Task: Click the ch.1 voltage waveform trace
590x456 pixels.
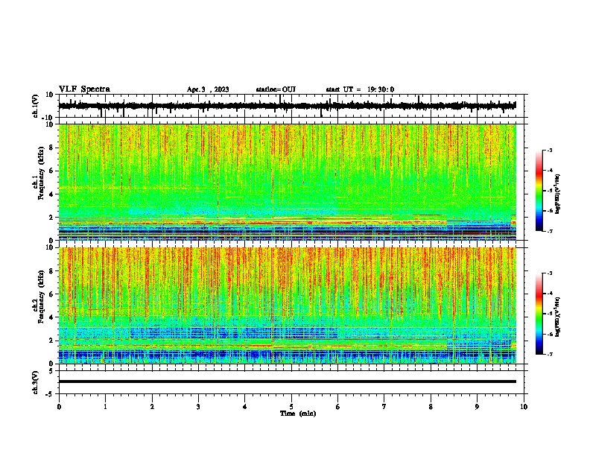Action: [x=287, y=106]
